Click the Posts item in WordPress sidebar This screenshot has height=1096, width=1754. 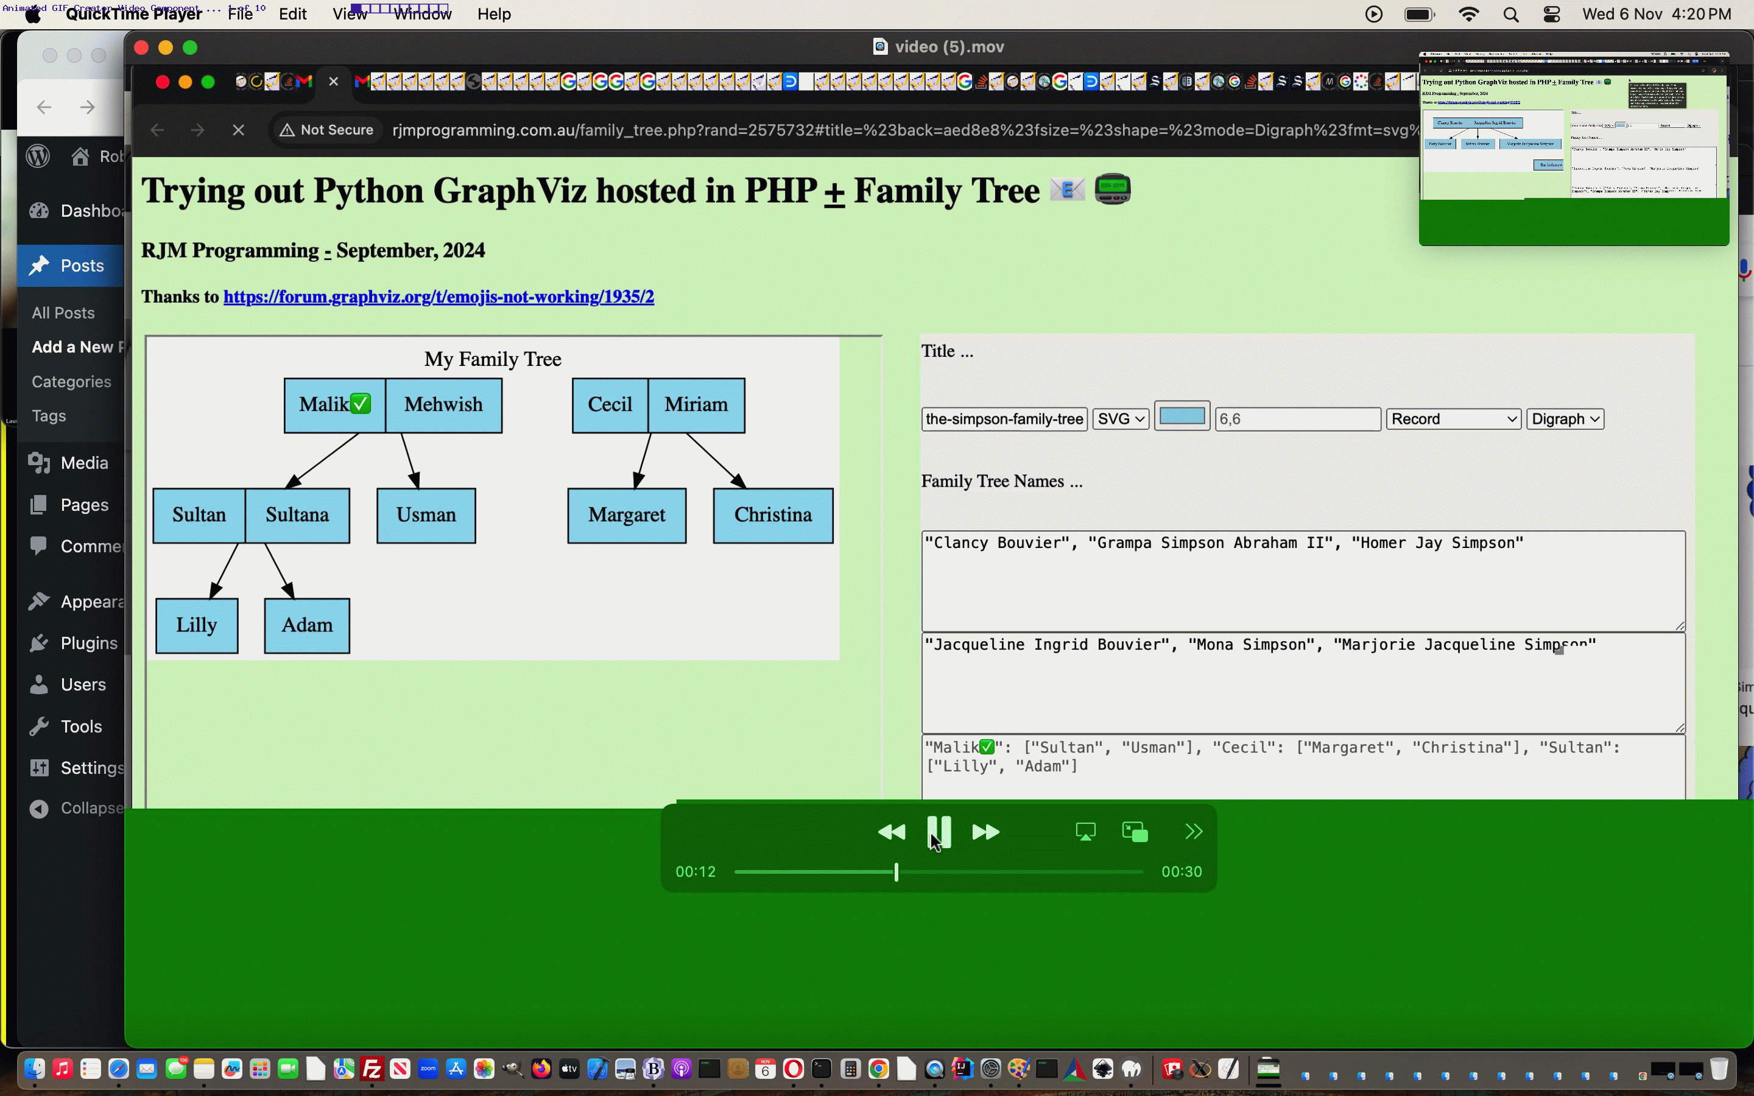(82, 266)
